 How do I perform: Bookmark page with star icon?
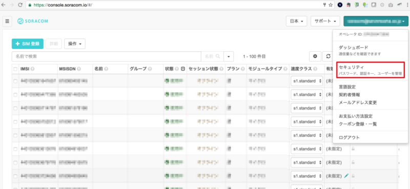(331, 5)
